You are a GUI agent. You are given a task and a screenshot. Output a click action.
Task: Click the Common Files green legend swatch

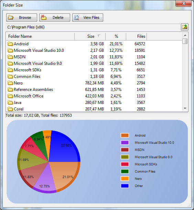click(125, 172)
